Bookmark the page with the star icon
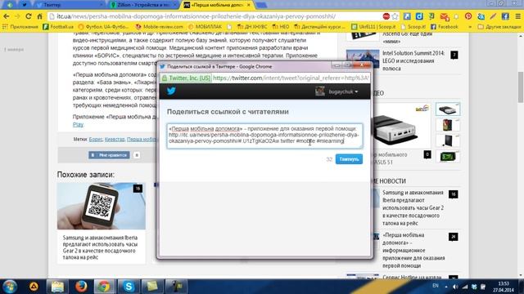524x294 pixels. pos(395,16)
